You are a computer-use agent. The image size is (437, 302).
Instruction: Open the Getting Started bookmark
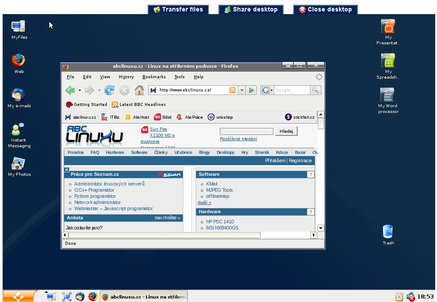pyautogui.click(x=87, y=105)
